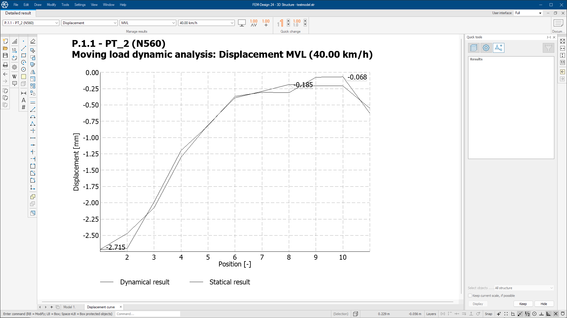Open the Modify menu
The width and height of the screenshot is (567, 318).
pyautogui.click(x=51, y=5)
